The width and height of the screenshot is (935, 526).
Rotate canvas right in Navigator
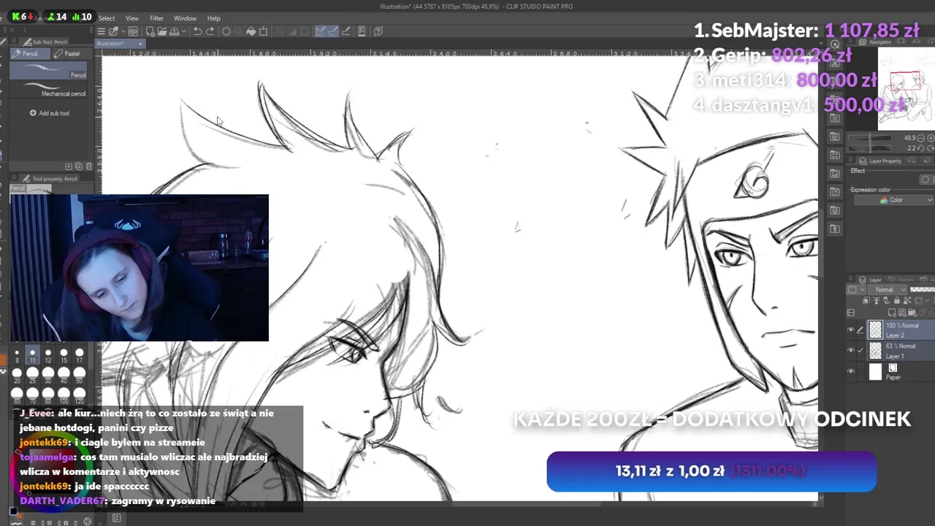tap(931, 148)
